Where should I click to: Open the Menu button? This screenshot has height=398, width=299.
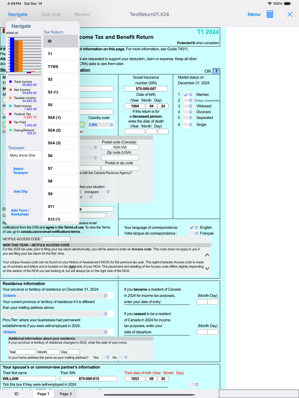254,14
